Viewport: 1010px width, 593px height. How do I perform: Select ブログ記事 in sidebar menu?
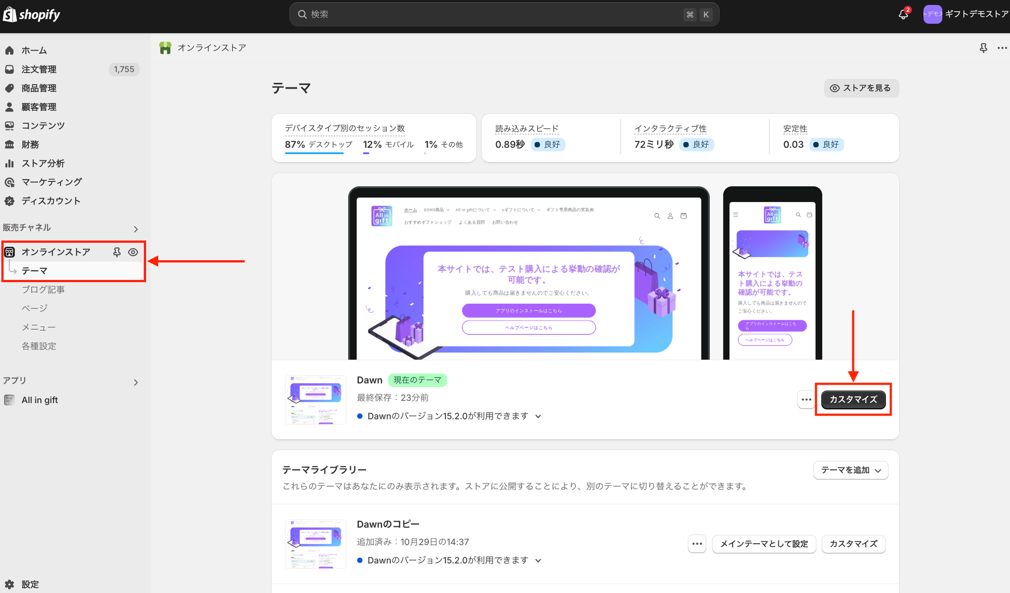pos(43,289)
